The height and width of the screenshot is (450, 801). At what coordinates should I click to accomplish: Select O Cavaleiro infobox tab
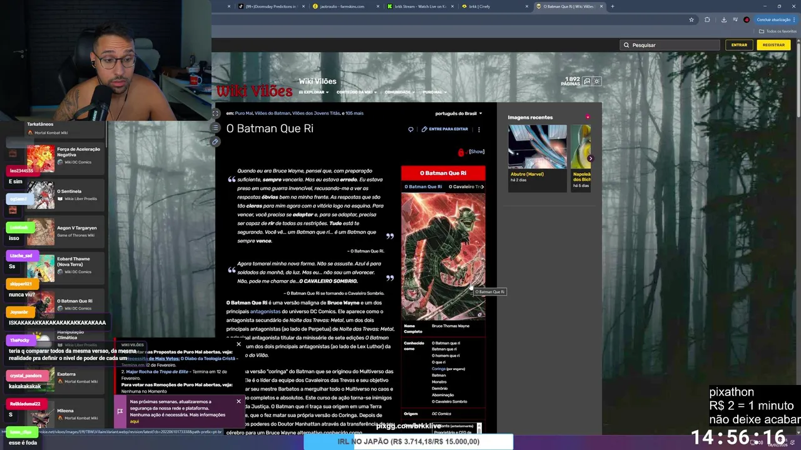pos(465,187)
